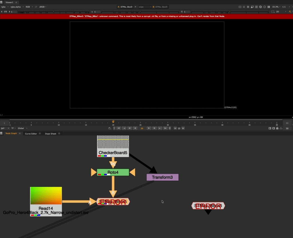The image size is (293, 238).
Task: Switch to the Node Graph tab
Action: (11, 133)
